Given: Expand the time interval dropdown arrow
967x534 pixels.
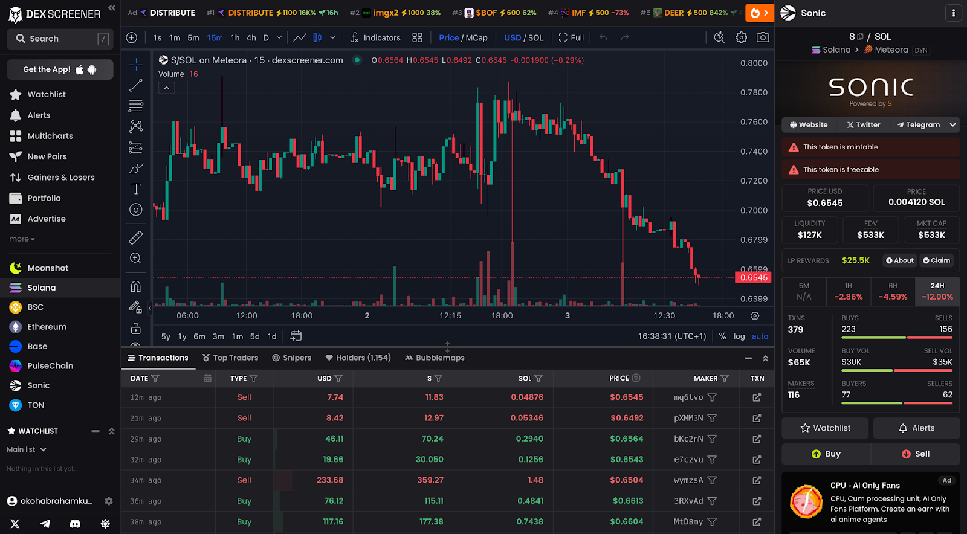Looking at the screenshot, I should (x=279, y=37).
